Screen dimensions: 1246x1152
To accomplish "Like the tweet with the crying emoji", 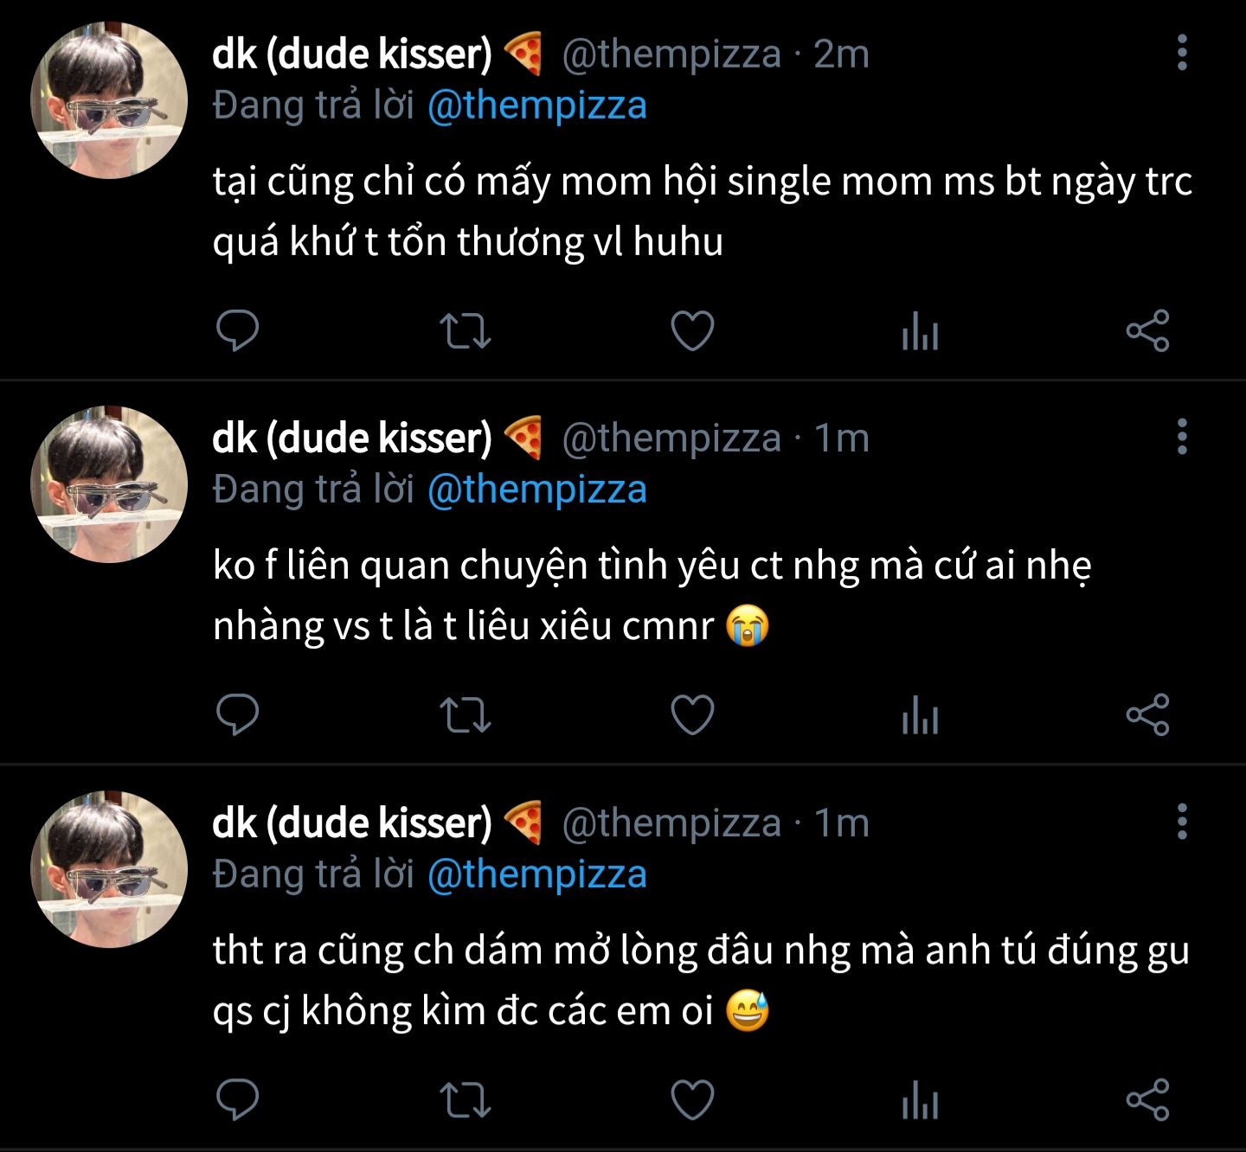I will click(693, 715).
